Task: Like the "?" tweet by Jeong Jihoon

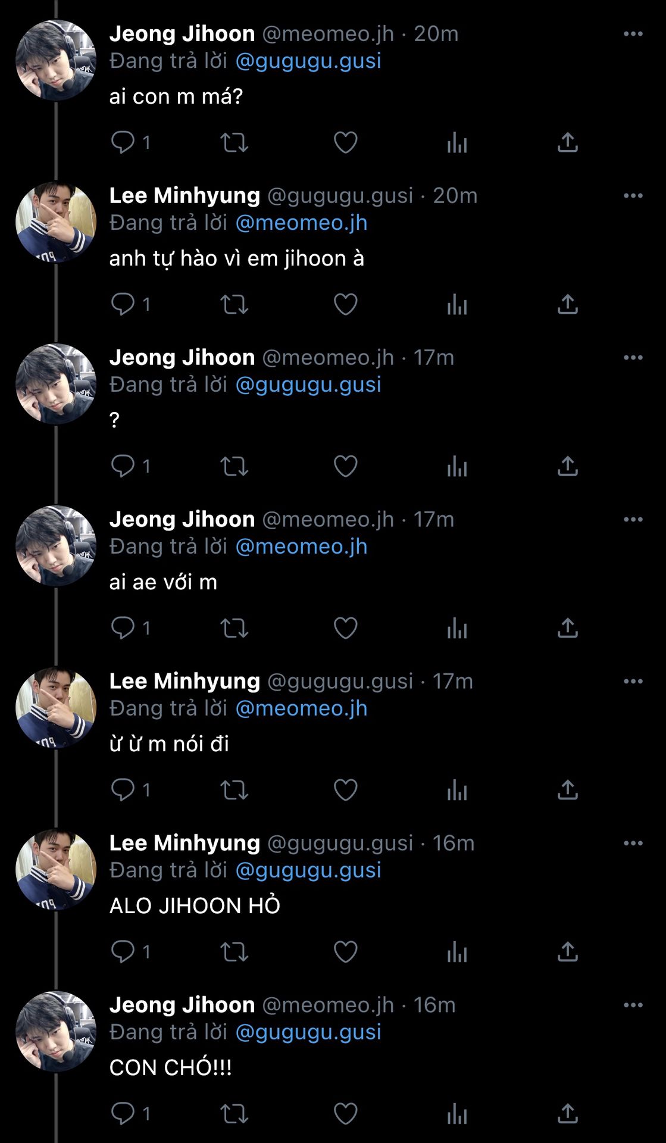Action: point(345,467)
